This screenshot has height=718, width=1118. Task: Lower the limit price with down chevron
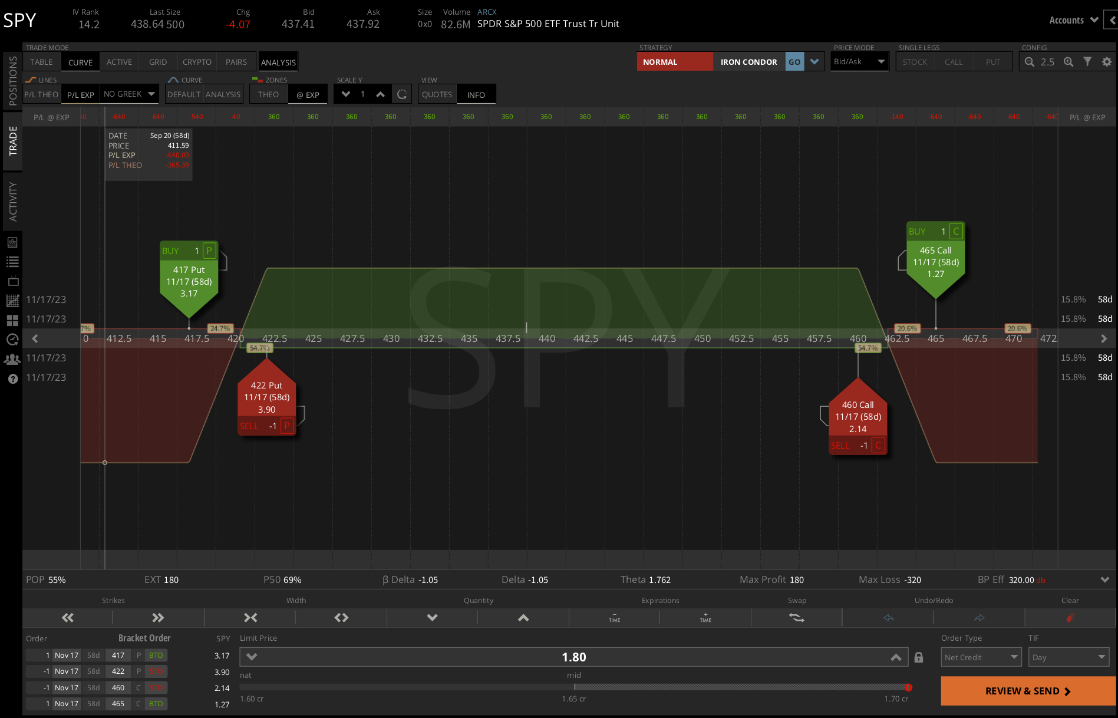coord(252,657)
